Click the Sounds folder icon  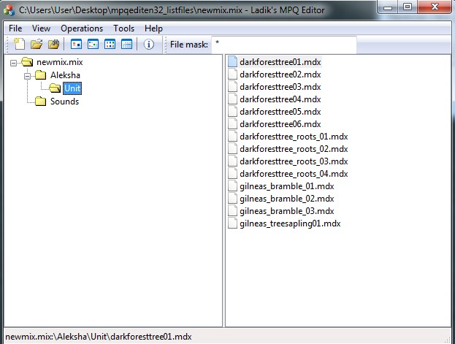coord(41,102)
